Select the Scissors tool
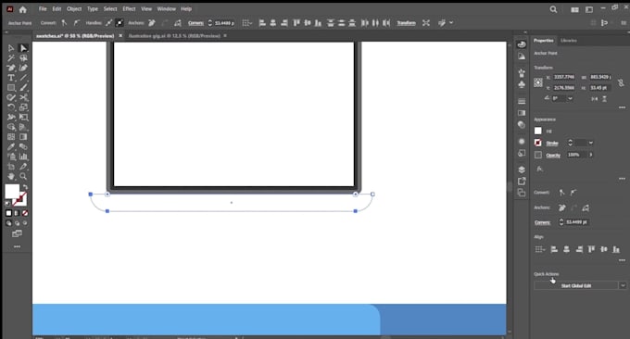This screenshot has width=630, height=339. 23,97
